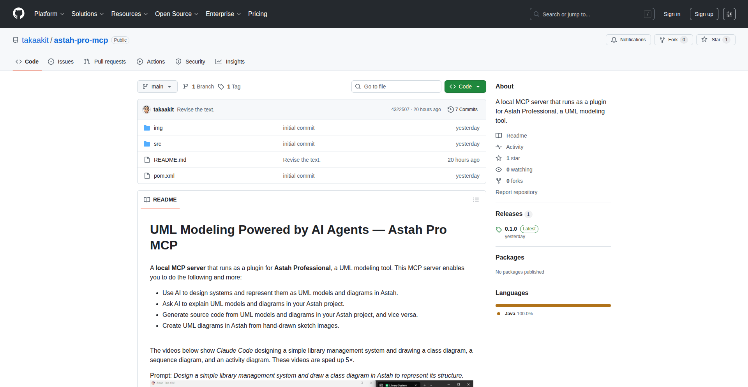Open the Platform dropdown menu

coord(49,14)
